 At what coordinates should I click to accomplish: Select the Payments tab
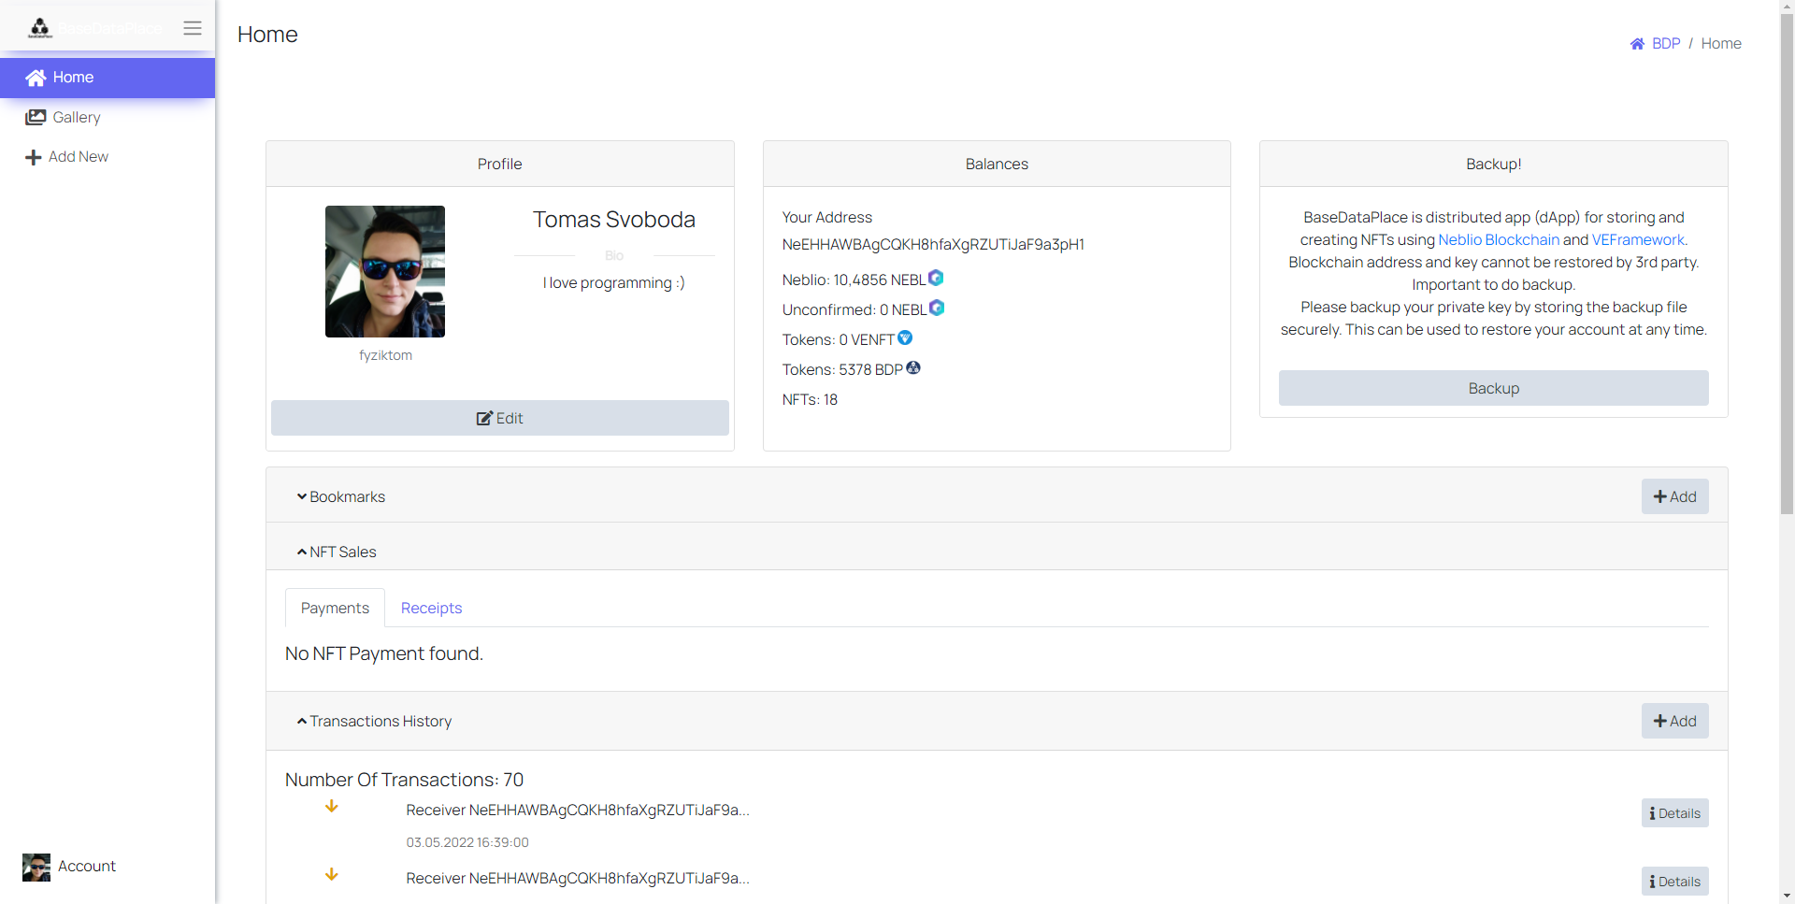click(x=335, y=608)
